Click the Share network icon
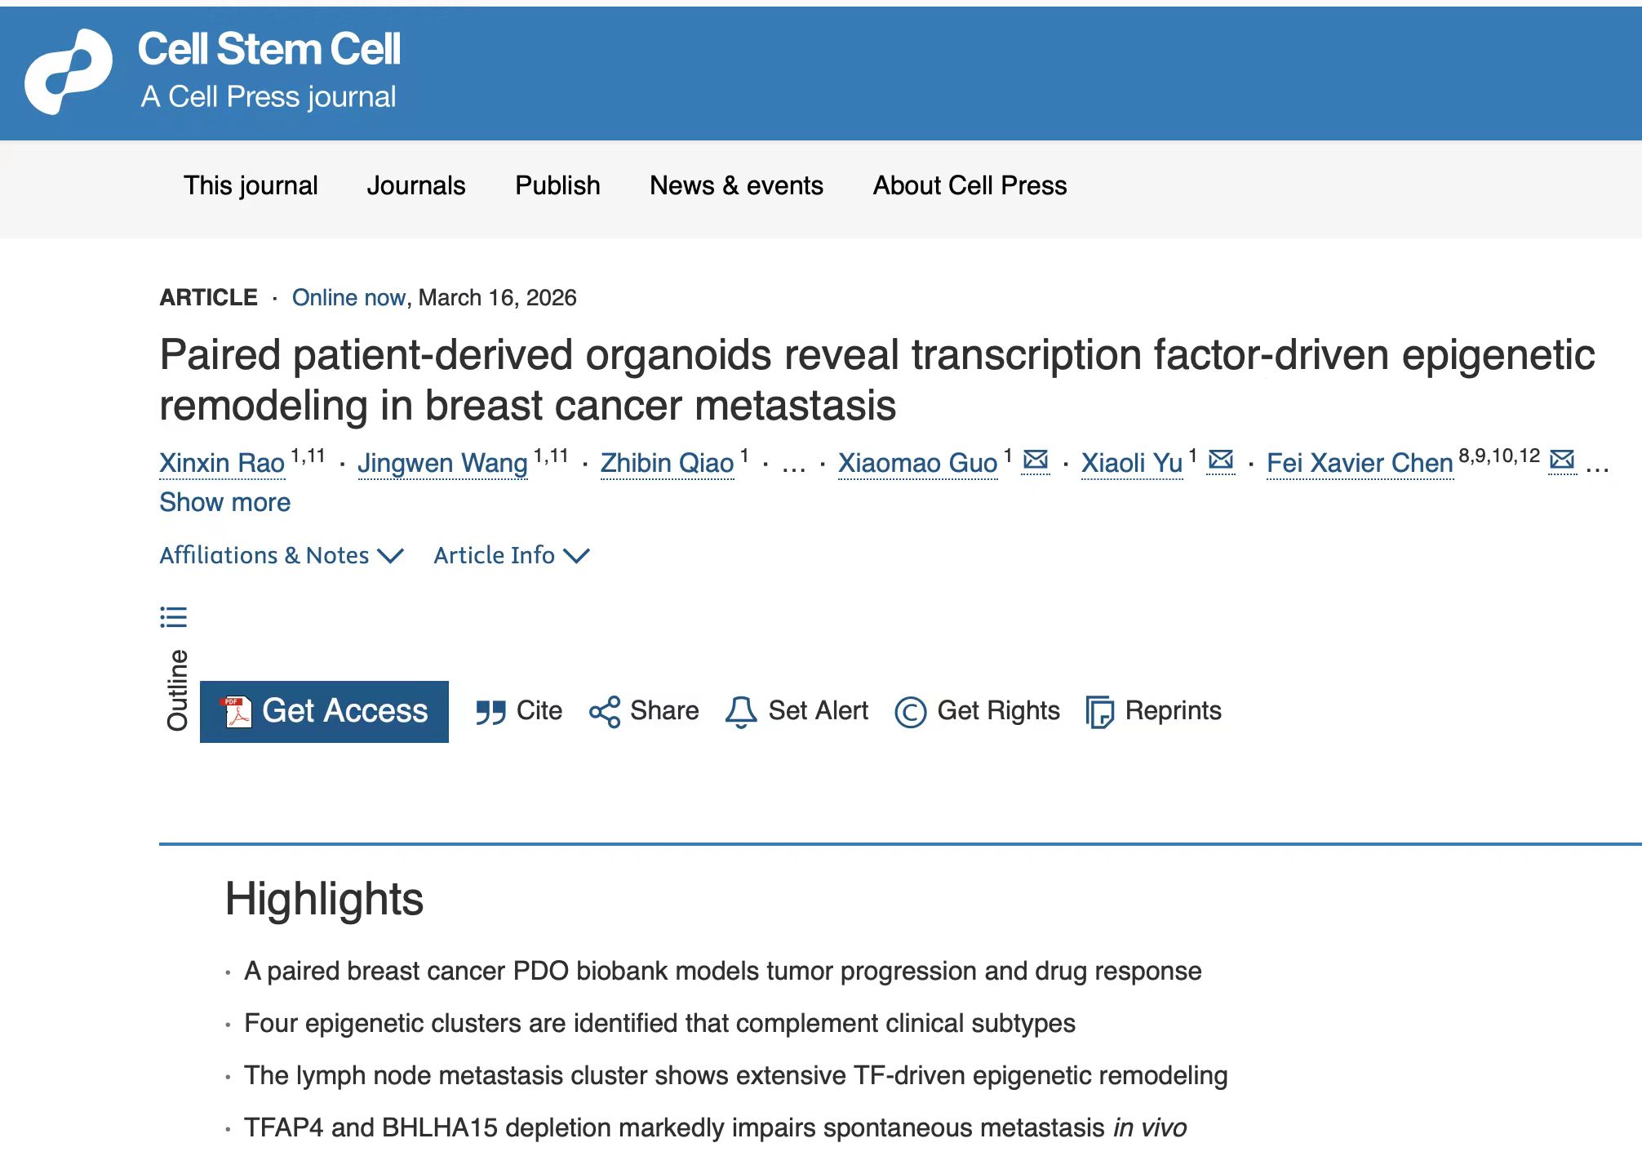Viewport: 1642px width, 1174px height. 605,712
